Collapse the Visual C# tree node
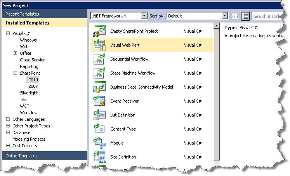The image size is (290, 176). [8, 33]
